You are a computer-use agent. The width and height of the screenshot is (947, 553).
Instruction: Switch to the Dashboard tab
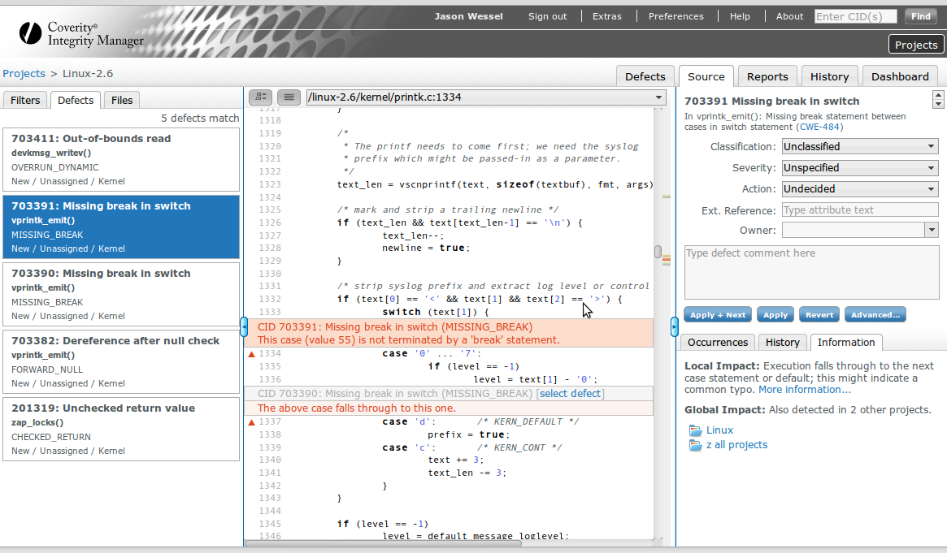[899, 76]
